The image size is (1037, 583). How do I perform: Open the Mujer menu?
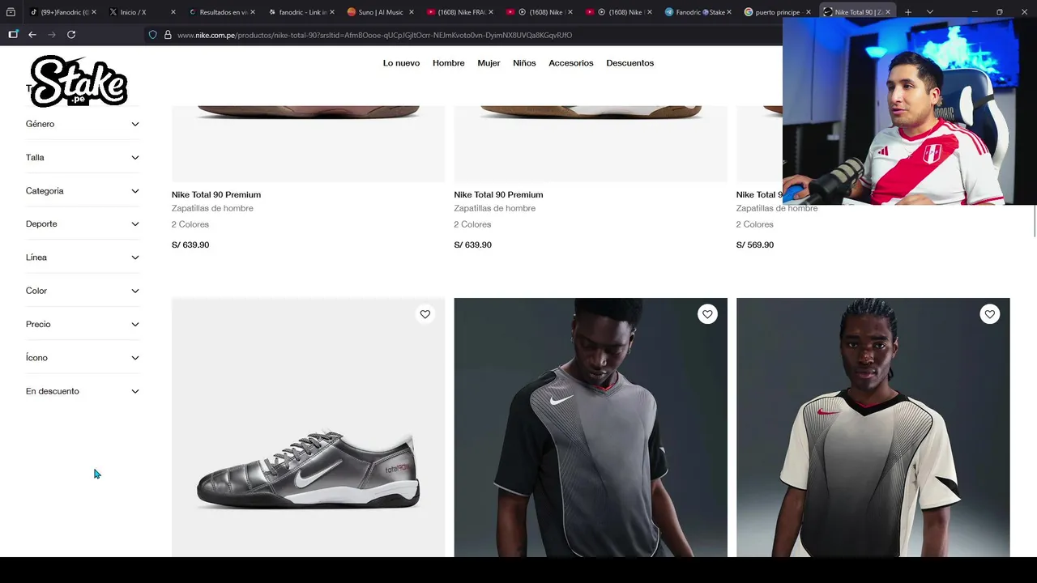coord(489,63)
